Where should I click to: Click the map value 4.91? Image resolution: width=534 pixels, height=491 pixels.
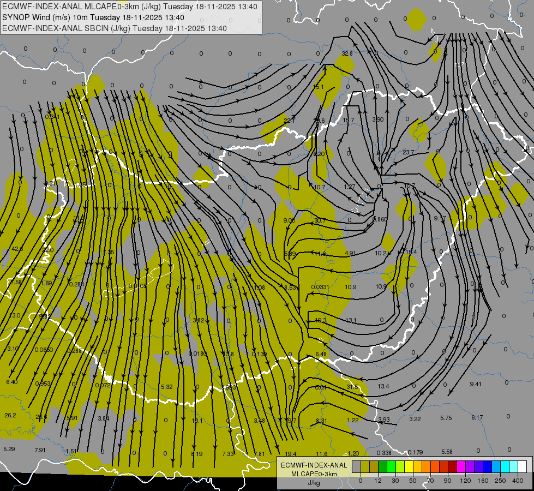pos(350,253)
